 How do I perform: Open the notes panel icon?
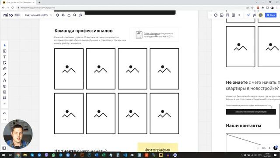click(233, 15)
